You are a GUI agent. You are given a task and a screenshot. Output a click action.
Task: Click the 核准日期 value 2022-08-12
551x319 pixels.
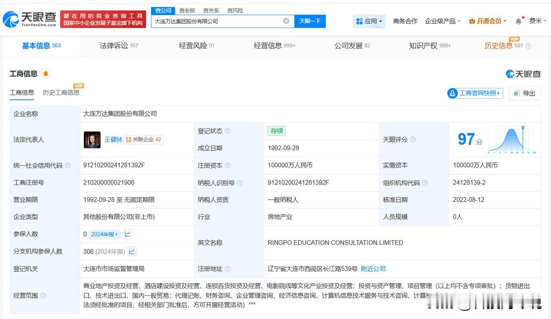[x=468, y=200]
